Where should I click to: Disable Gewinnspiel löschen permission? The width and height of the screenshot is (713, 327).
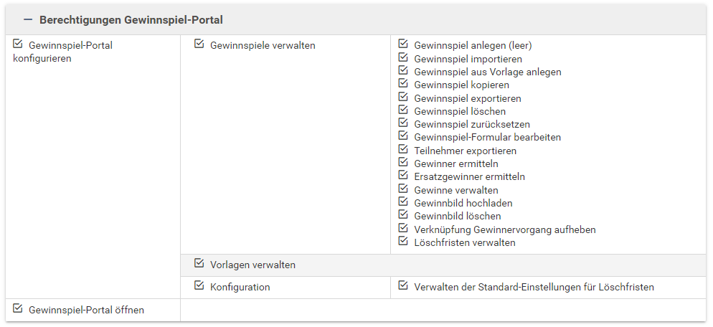pyautogui.click(x=403, y=110)
